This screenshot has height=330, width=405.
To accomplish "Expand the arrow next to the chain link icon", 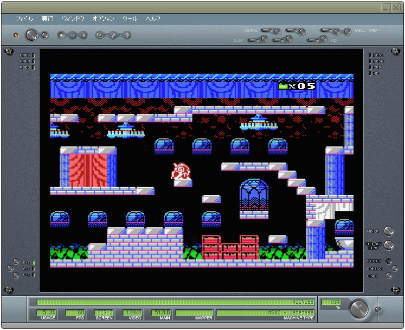I will (106, 35).
